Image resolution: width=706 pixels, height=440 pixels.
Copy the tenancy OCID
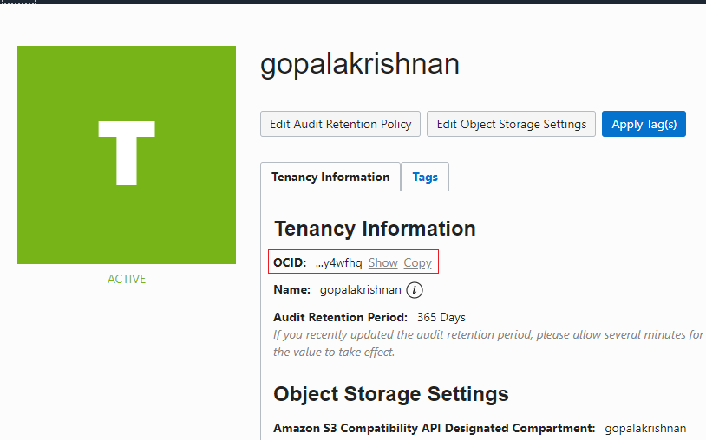tap(417, 262)
